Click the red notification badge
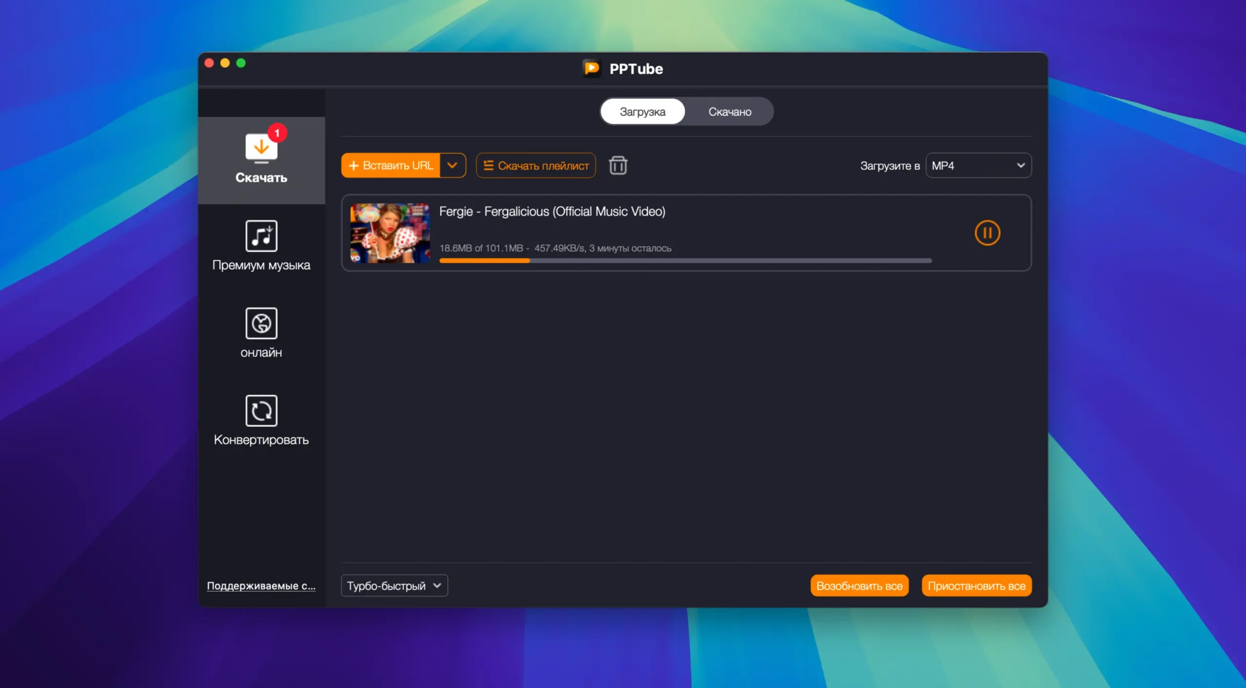This screenshot has width=1246, height=688. click(277, 133)
